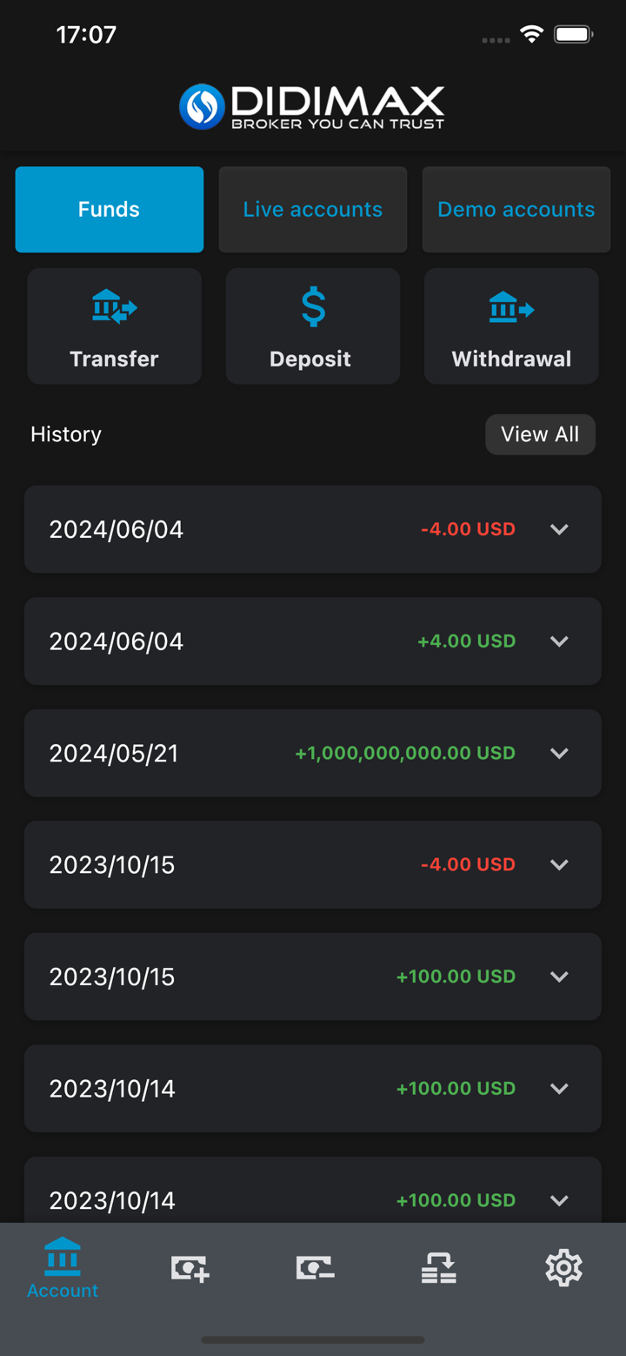The height and width of the screenshot is (1356, 626).
Task: Switch to the Live accounts tab
Action: pyautogui.click(x=313, y=210)
